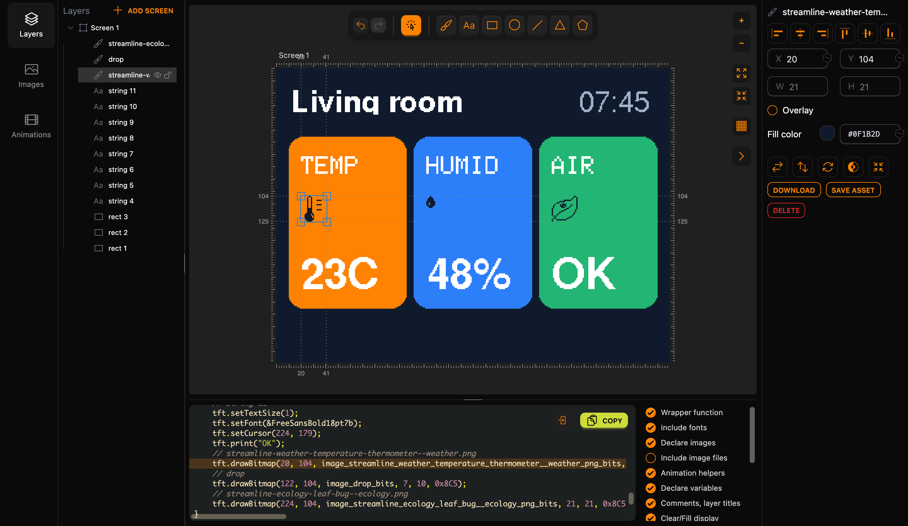Screen dimensions: 908x526
Task: Align selection to top edge
Action: 845,33
